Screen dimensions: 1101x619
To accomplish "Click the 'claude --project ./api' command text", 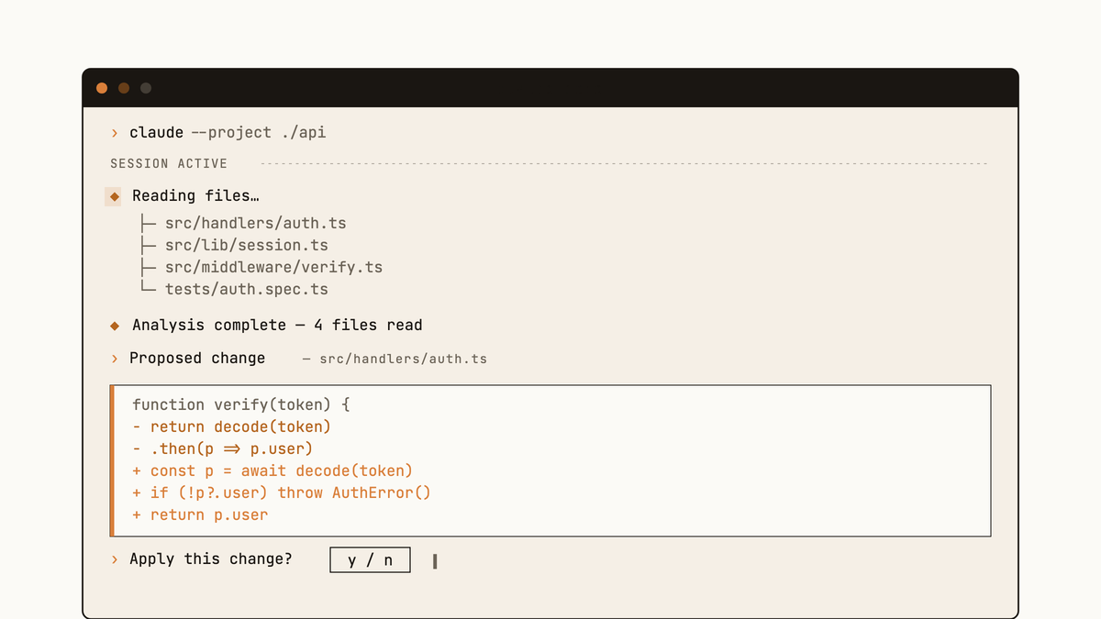I will click(228, 132).
